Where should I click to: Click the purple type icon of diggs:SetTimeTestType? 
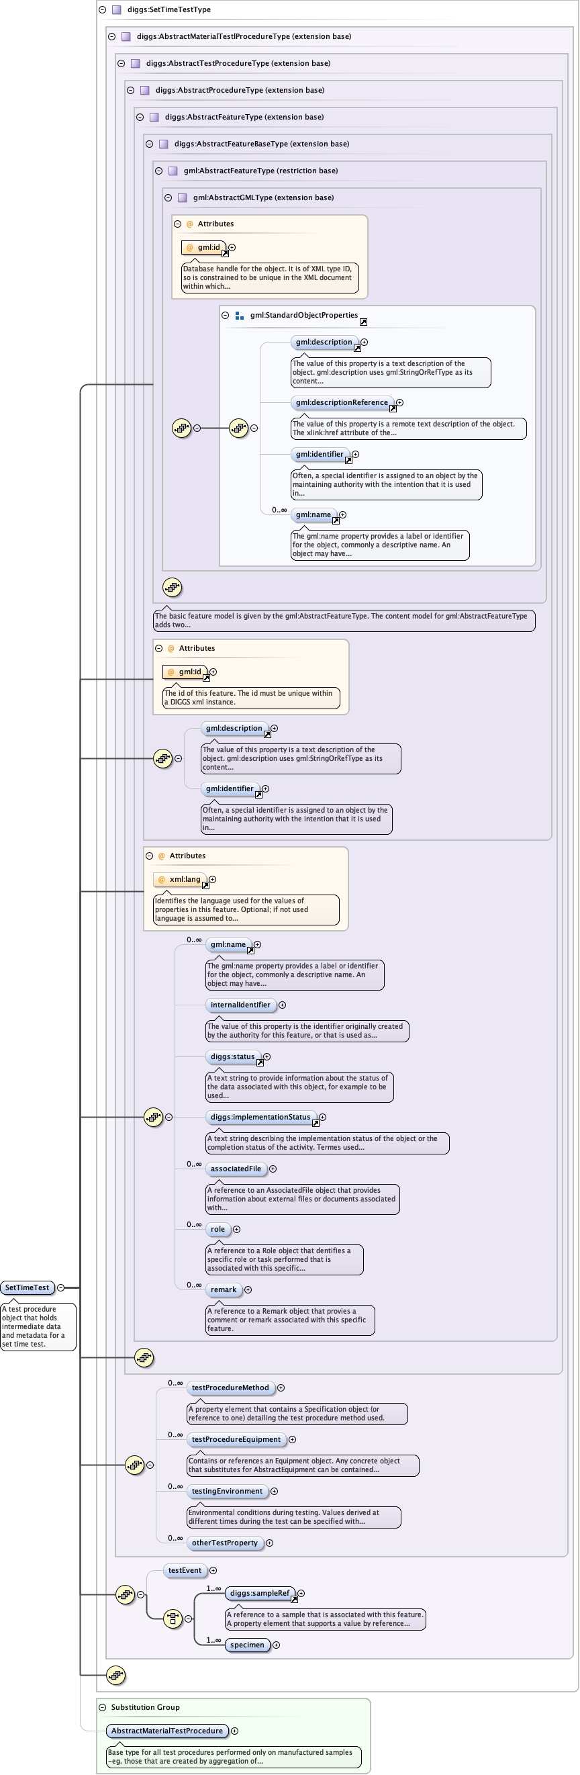[116, 9]
